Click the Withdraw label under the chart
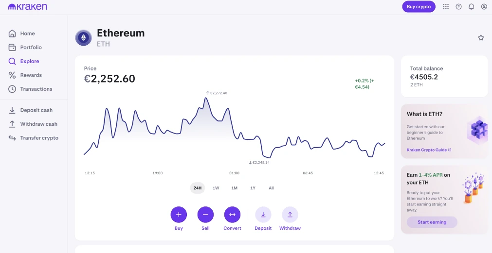 click(290, 228)
